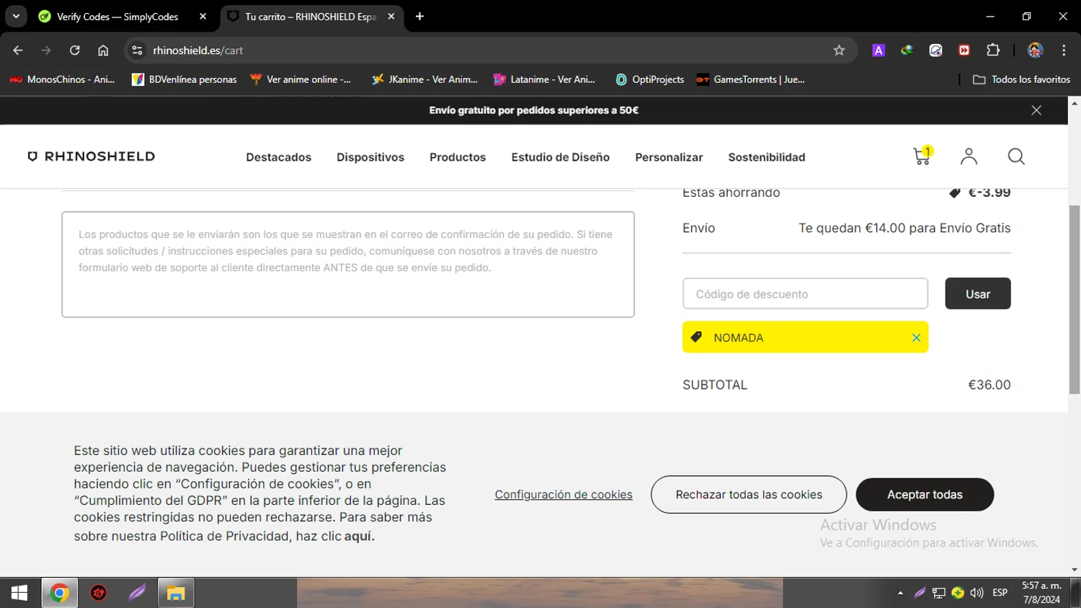Click the address bar URL
Screen dimensions: 1081x608
click(x=198, y=50)
